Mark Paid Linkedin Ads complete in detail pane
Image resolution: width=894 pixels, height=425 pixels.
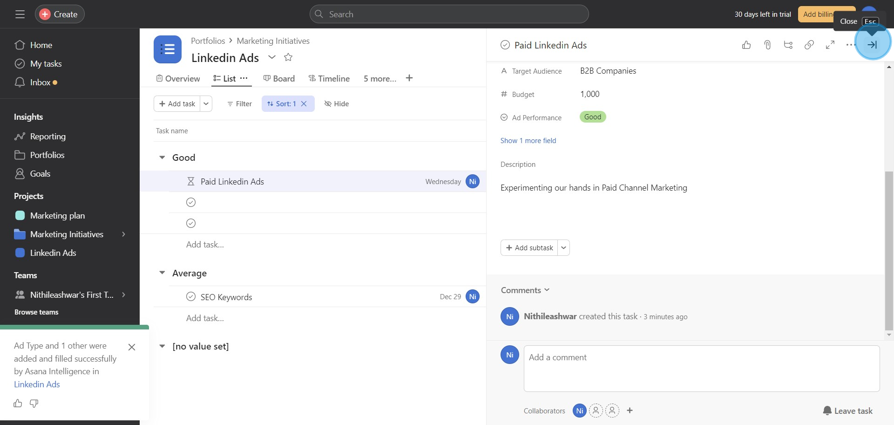[505, 45]
